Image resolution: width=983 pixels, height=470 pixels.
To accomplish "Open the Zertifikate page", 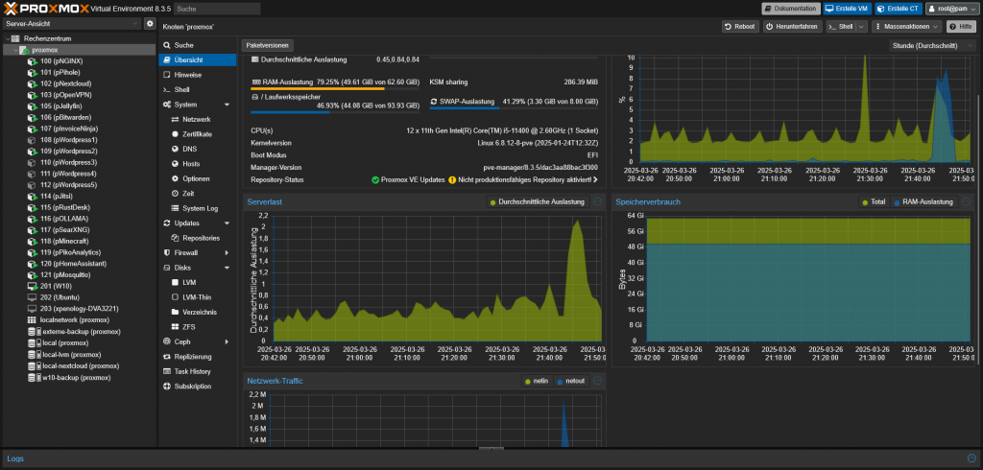I will coord(197,134).
